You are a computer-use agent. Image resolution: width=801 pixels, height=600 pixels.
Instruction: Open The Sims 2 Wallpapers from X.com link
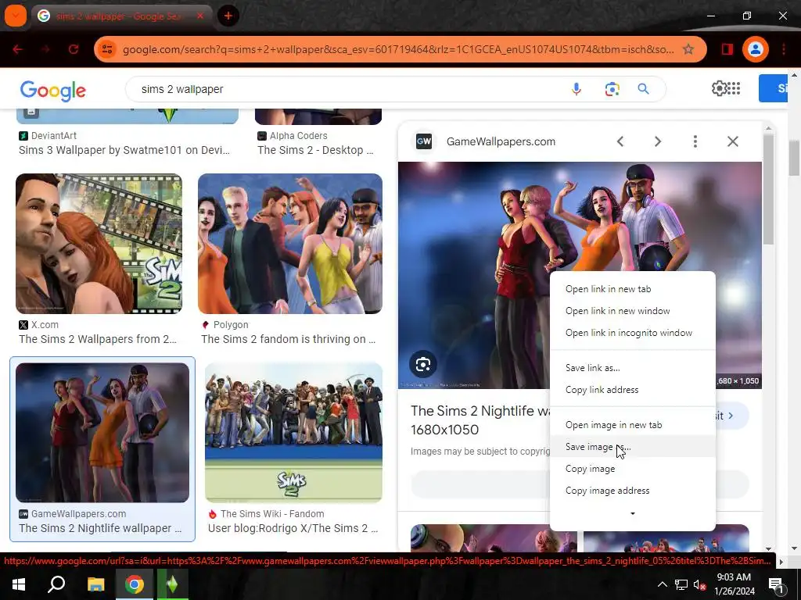tap(98, 339)
